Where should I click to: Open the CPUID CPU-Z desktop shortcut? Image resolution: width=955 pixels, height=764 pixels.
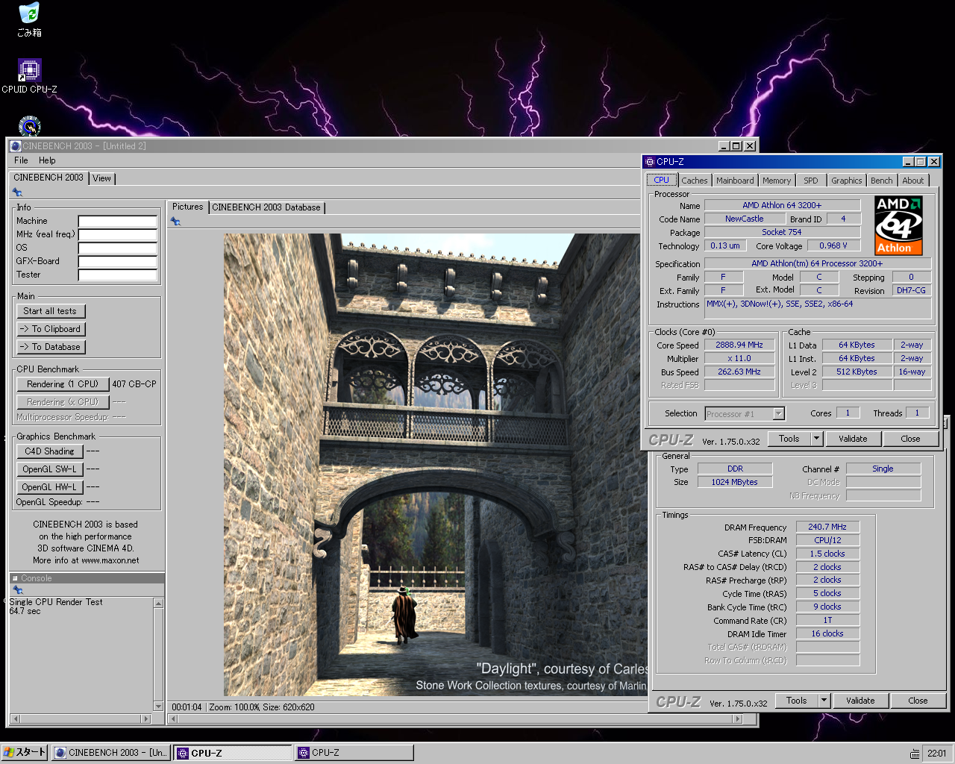tap(29, 76)
